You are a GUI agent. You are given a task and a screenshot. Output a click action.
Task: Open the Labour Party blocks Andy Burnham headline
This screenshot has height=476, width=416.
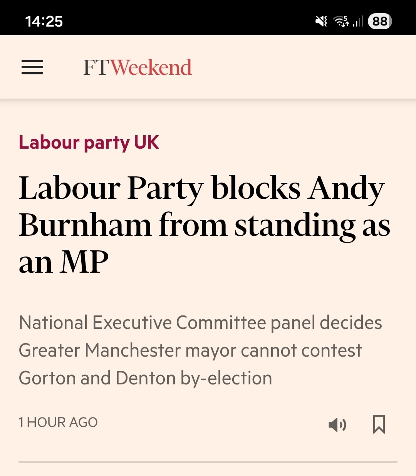point(202,225)
